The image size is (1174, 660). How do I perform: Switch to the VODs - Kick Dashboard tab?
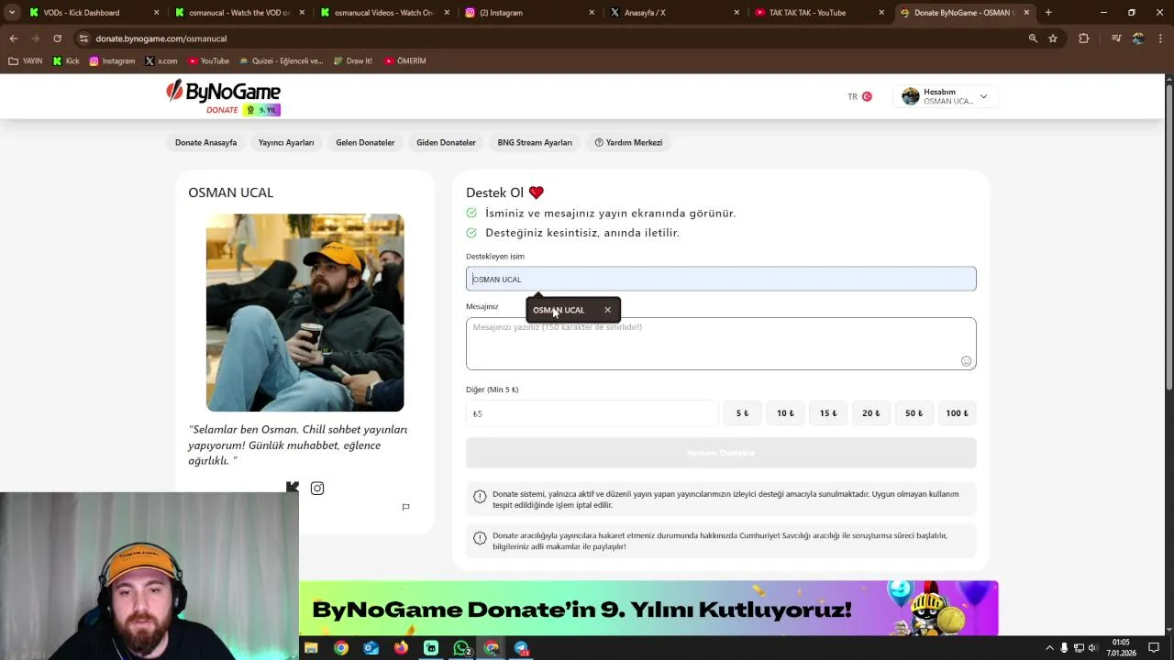click(94, 13)
